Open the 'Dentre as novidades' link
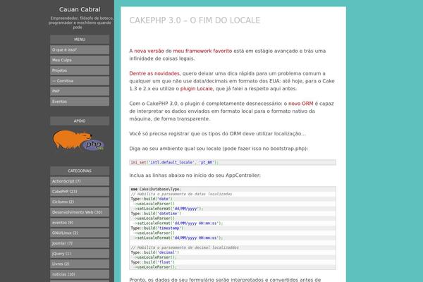 click(x=154, y=73)
